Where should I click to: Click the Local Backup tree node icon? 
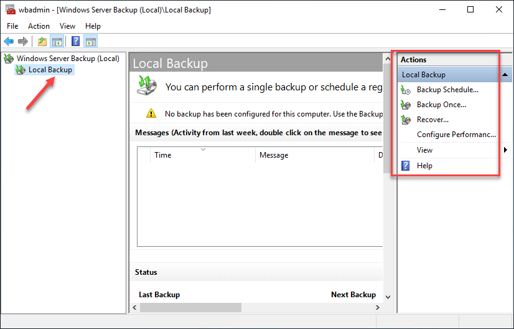[x=21, y=70]
